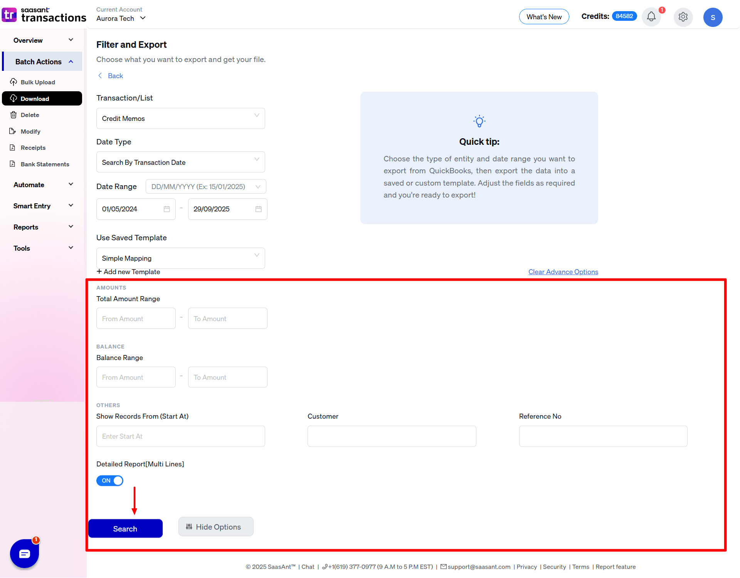Expand the Reports section in the sidebar
The width and height of the screenshot is (740, 578).
point(42,227)
